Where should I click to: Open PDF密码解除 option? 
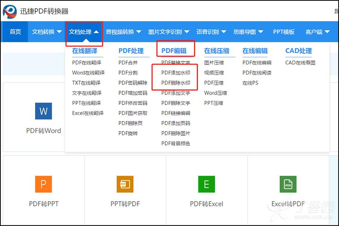133,83
